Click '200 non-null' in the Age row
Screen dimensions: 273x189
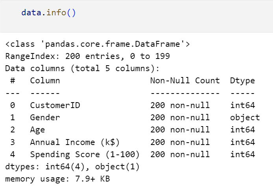tap(180, 130)
